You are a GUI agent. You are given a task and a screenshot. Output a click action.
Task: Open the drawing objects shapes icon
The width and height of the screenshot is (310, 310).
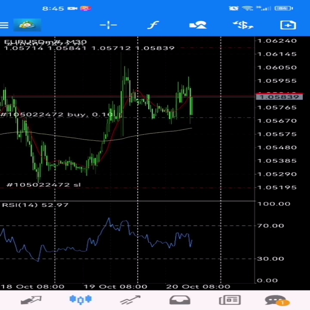pos(198,25)
